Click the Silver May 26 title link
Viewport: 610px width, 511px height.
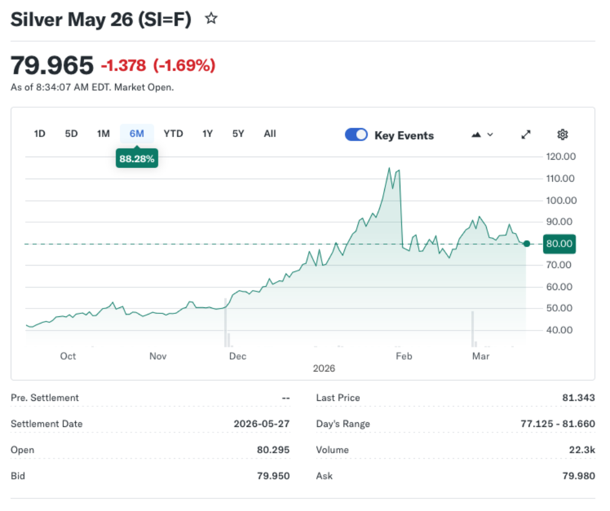click(x=101, y=19)
